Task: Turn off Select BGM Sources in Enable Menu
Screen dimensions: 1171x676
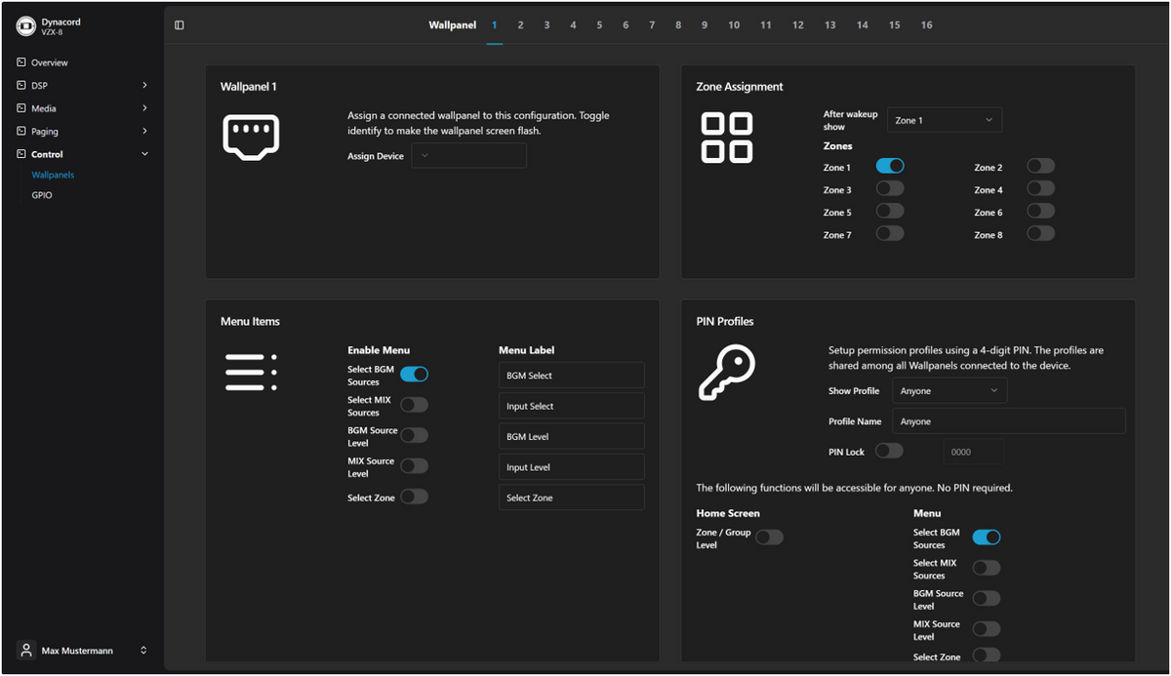Action: [414, 375]
